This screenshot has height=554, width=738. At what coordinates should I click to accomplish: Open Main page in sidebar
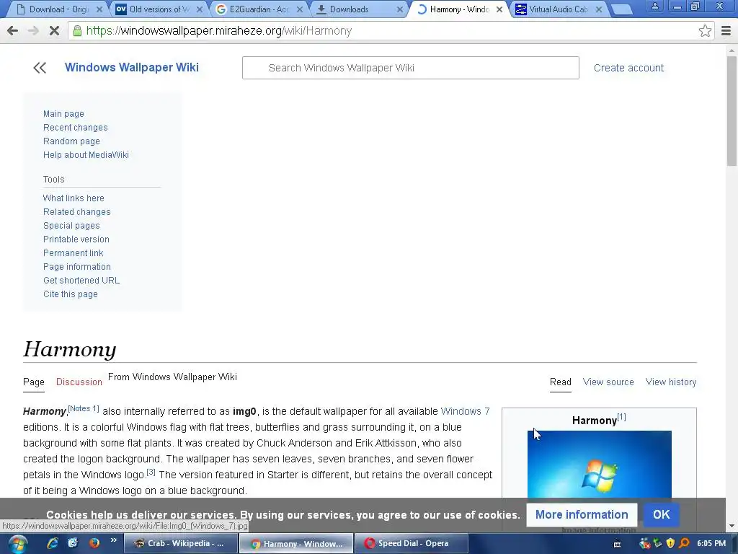coord(63,114)
